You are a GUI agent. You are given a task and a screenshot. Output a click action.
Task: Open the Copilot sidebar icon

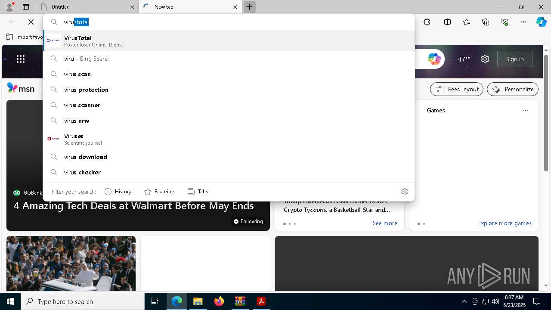tap(541, 22)
